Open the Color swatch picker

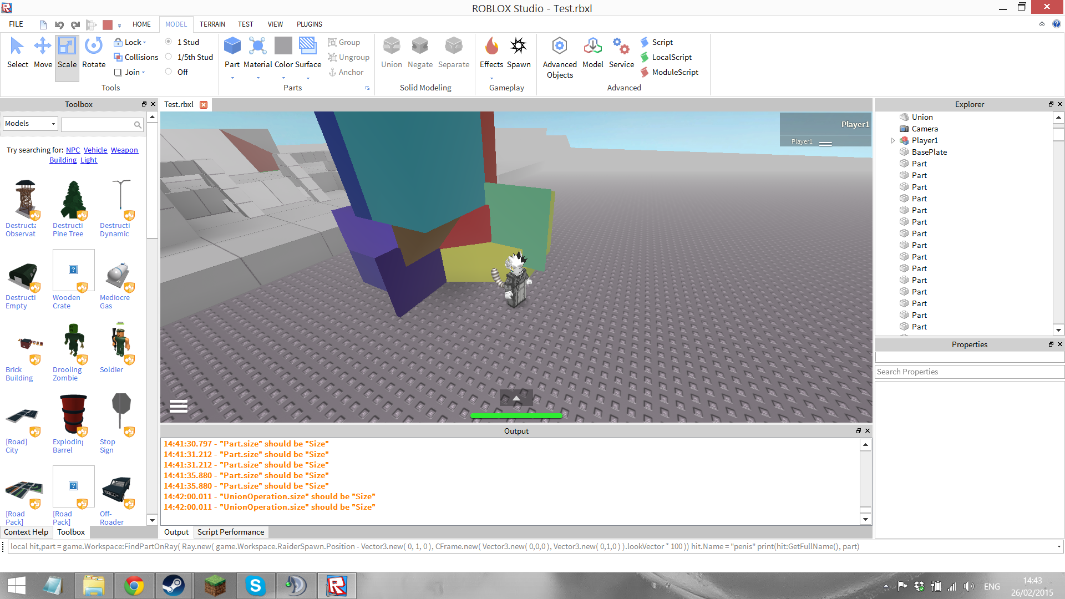coord(283,46)
